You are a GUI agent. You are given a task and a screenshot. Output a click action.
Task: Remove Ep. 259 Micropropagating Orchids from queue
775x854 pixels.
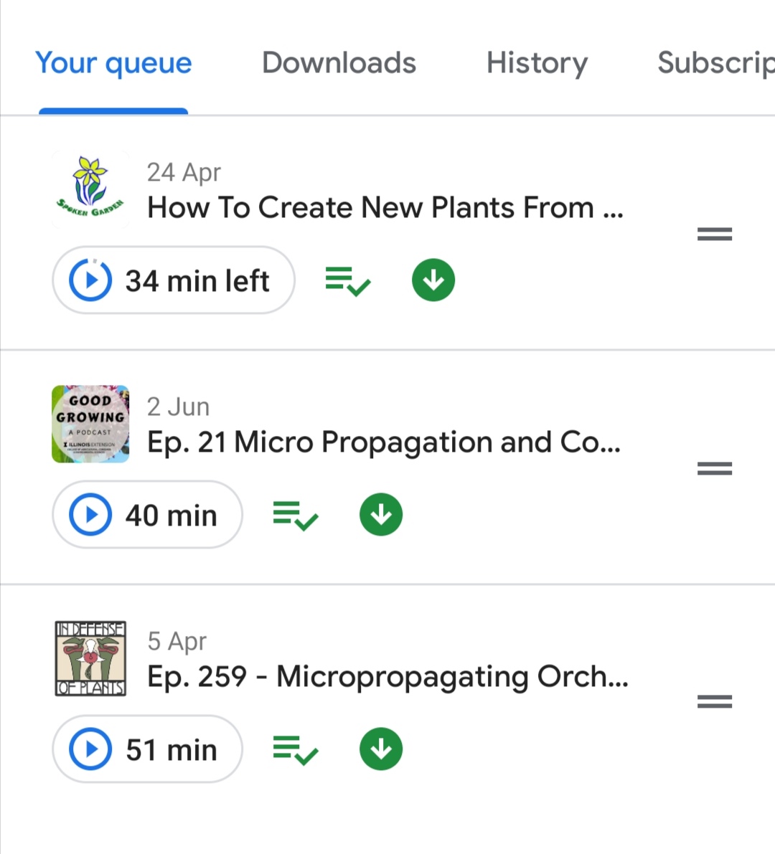point(296,750)
